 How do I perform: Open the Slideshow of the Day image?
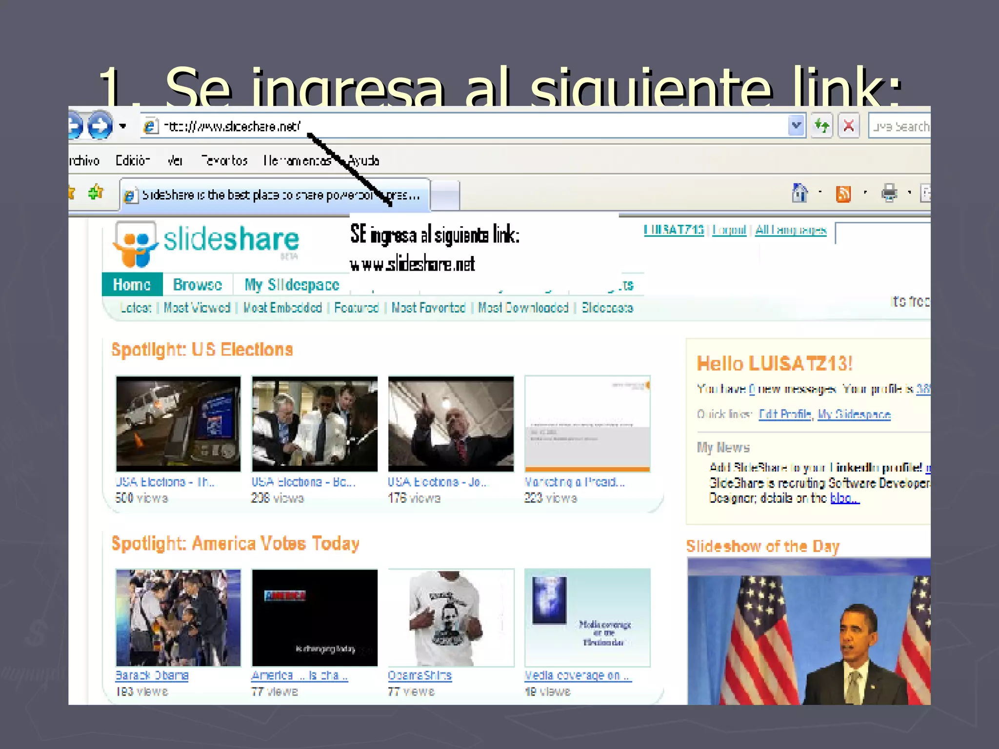point(809,631)
